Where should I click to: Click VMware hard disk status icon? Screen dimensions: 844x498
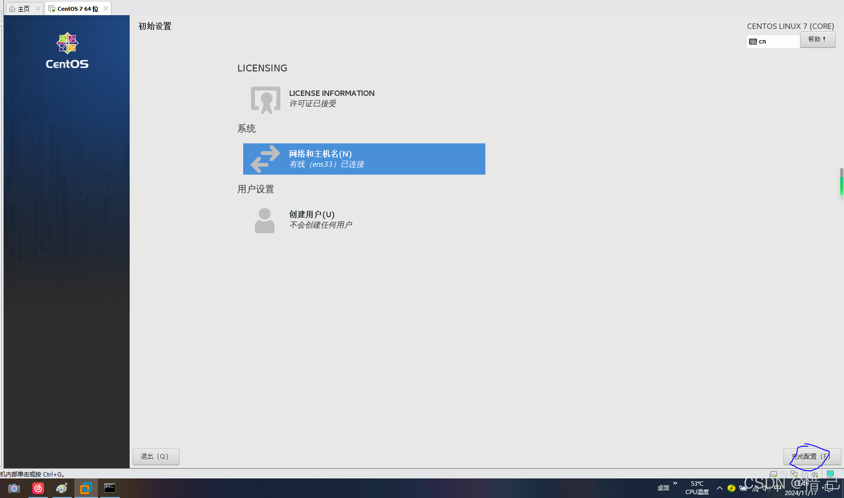[x=774, y=474]
